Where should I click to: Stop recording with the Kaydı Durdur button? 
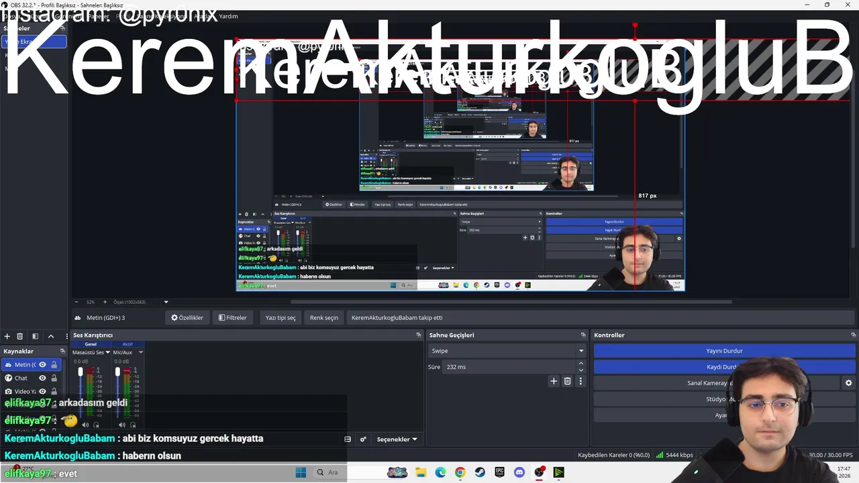(x=724, y=367)
